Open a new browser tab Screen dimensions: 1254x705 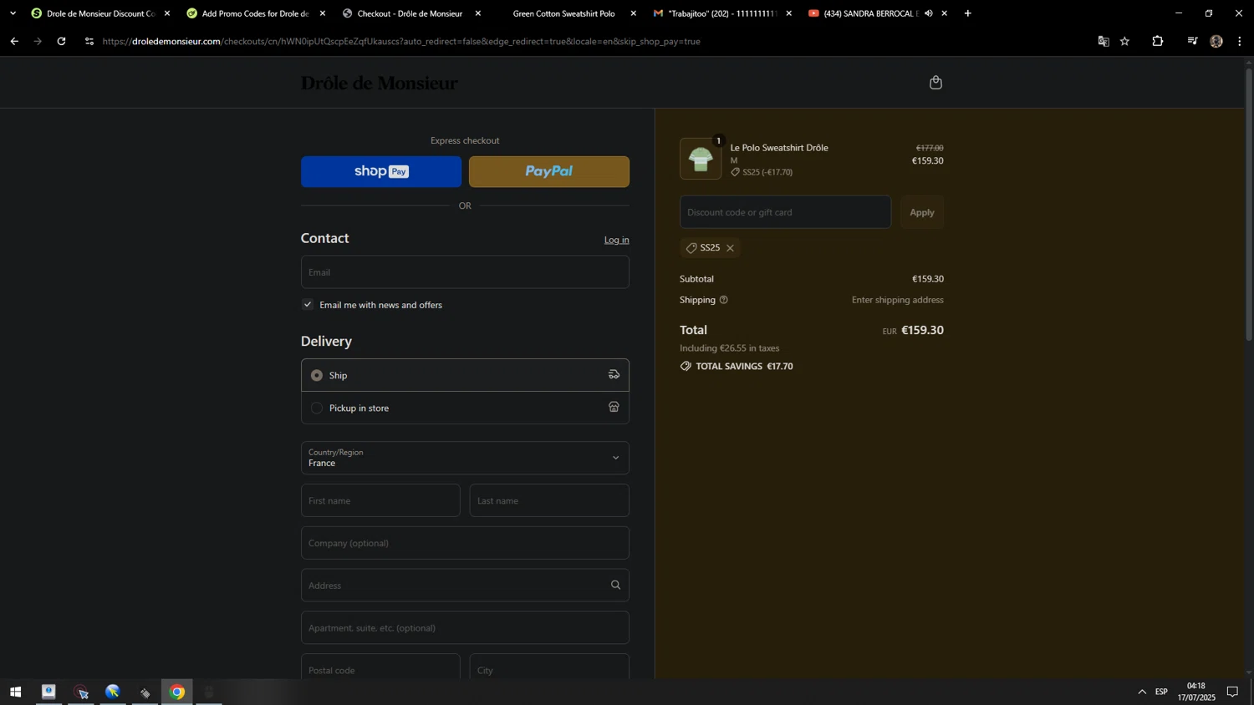point(968,13)
